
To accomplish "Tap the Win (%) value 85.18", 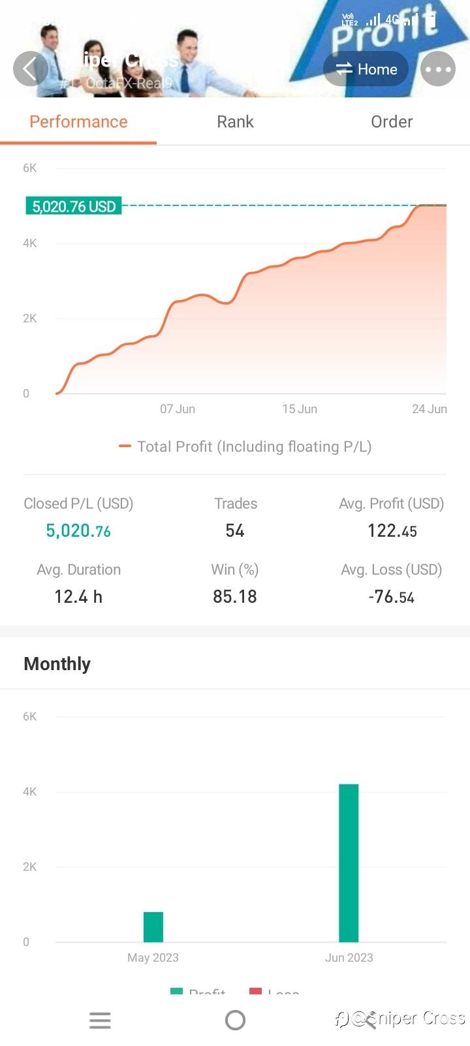I will tap(235, 596).
